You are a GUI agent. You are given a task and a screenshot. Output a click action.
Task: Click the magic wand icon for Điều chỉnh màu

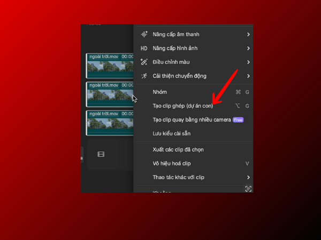pyautogui.click(x=144, y=62)
